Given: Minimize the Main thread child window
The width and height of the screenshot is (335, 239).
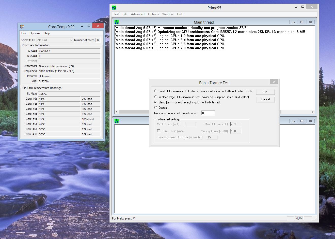Looking at the screenshot, I should coord(293,22).
